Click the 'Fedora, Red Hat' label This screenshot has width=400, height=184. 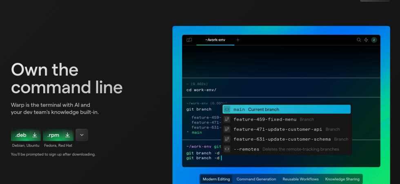tap(58, 146)
